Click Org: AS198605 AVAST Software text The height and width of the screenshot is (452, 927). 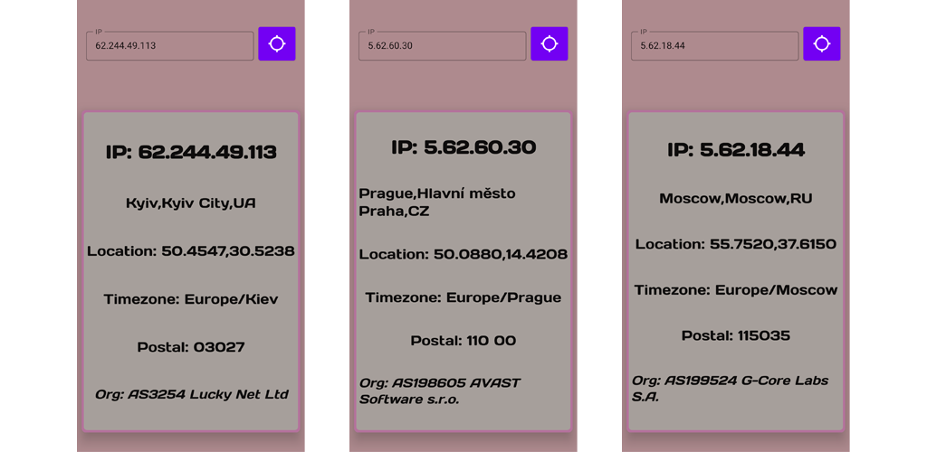click(440, 391)
